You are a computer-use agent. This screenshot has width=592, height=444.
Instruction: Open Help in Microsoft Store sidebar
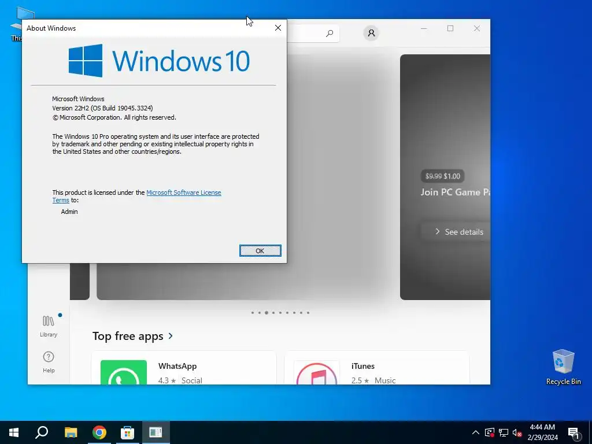[49, 362]
